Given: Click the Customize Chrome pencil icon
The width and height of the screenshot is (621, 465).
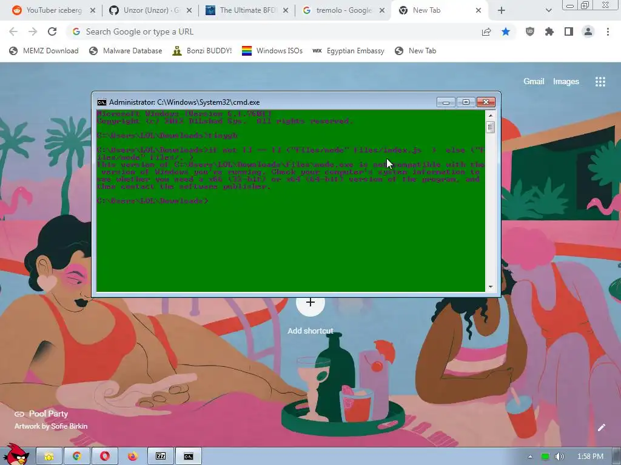Looking at the screenshot, I should [601, 427].
